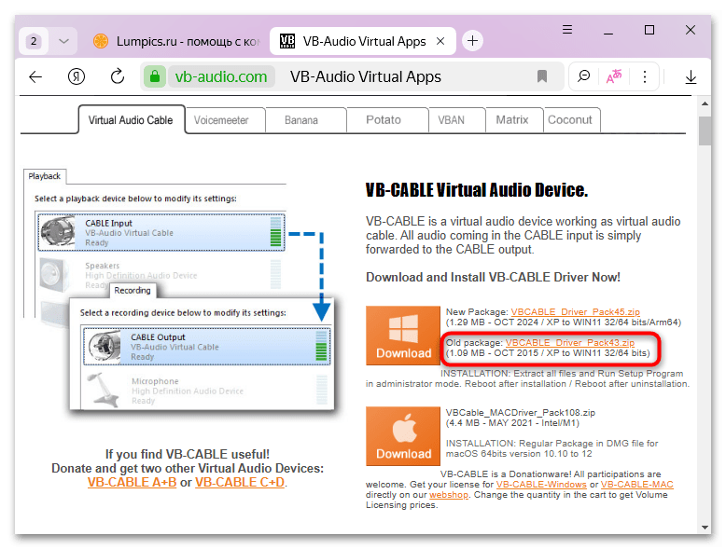Image resolution: width=726 pixels, height=549 pixels.
Task: Open the page search magnifier icon
Action: (584, 76)
